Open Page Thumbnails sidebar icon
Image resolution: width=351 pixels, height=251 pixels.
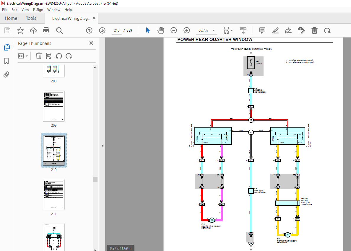click(x=7, y=47)
